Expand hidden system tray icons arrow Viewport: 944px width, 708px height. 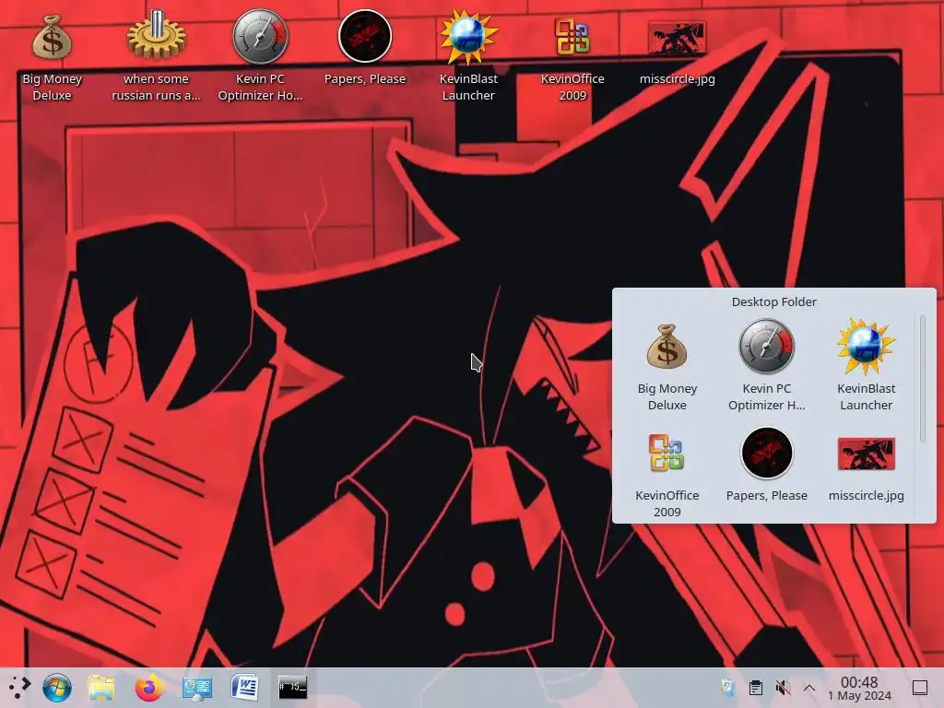tap(809, 688)
